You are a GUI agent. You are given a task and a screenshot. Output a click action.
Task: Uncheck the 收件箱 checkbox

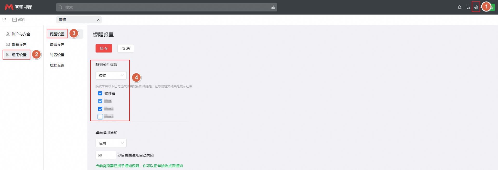click(100, 93)
